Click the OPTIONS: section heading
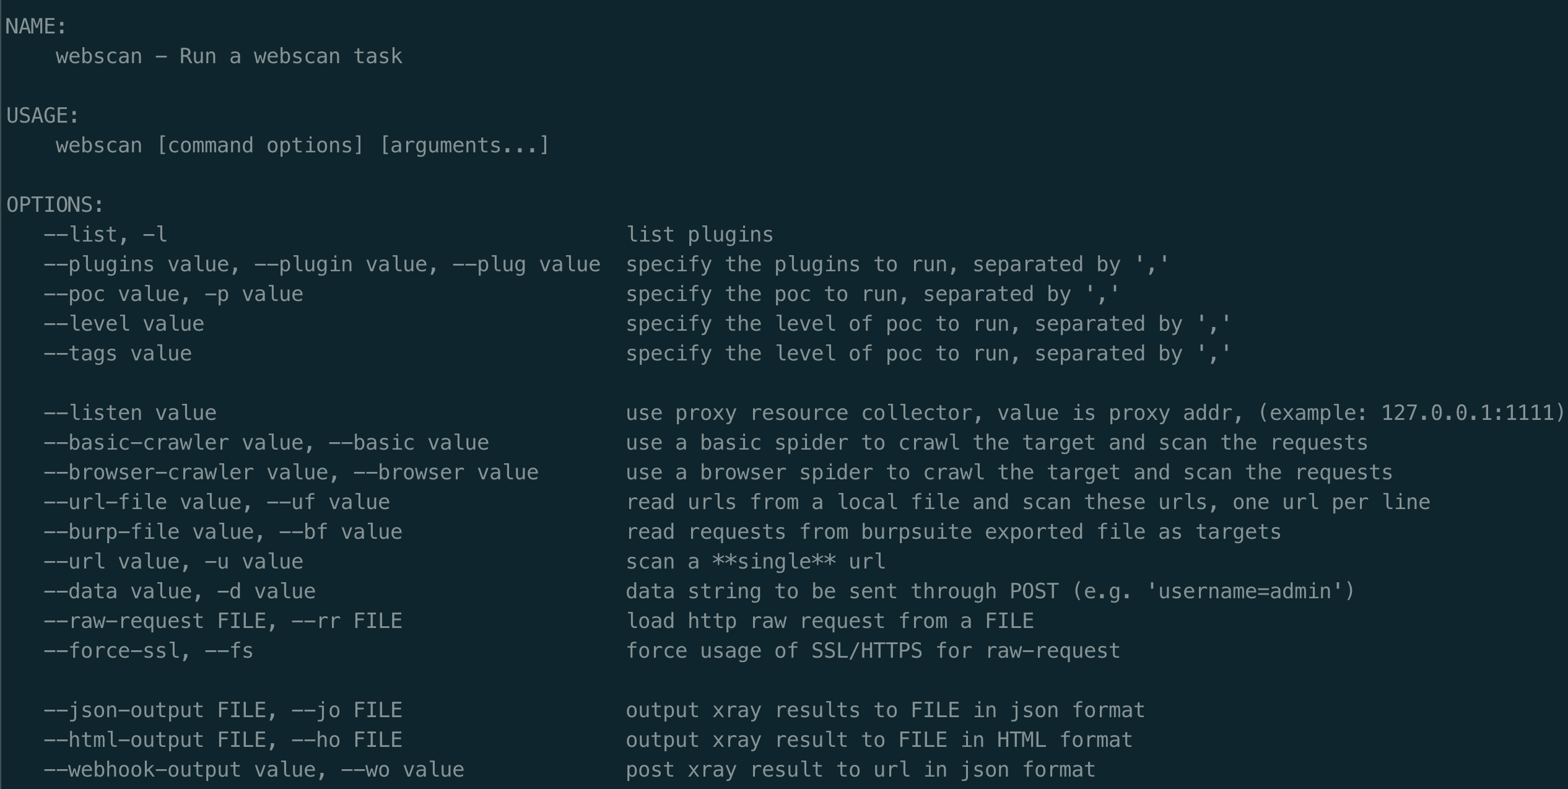This screenshot has width=1568, height=789. tap(55, 205)
